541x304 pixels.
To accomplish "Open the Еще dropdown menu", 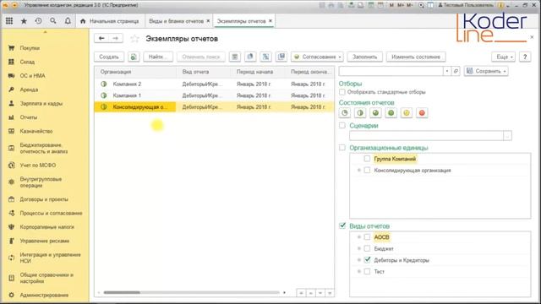I will (503, 57).
